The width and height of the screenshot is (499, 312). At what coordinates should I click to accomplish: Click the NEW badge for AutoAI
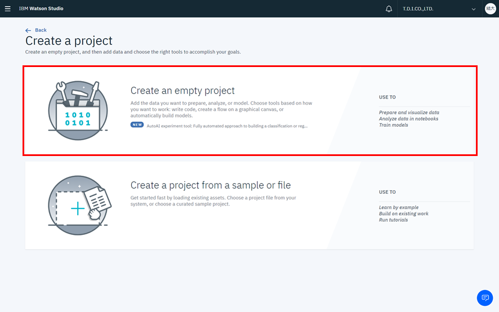137,125
